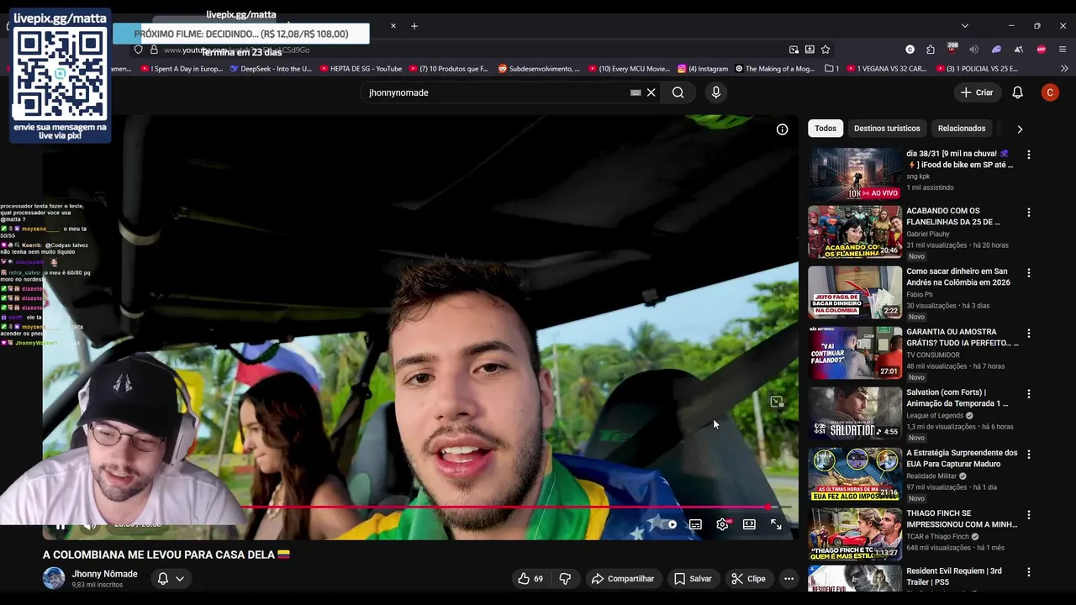Open options for THIAGO FINCH video
The width and height of the screenshot is (1076, 605).
point(1028,514)
